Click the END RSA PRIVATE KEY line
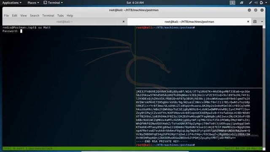The image size is (270, 152). (162, 141)
